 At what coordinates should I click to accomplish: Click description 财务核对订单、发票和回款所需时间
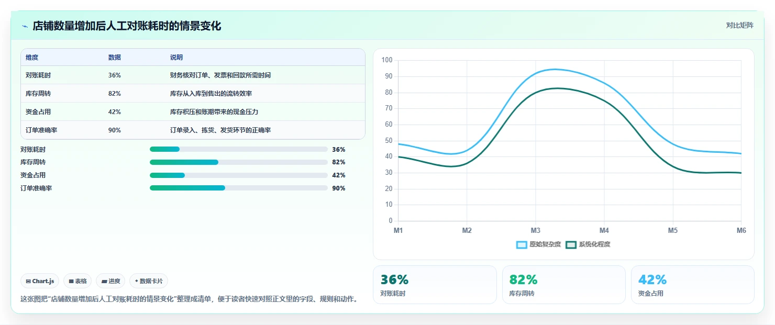pyautogui.click(x=220, y=75)
